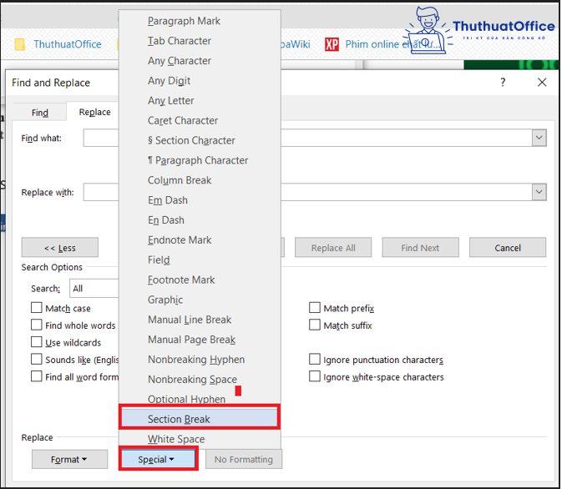Open the Special dropdown button
562x489 pixels.
pos(158,459)
